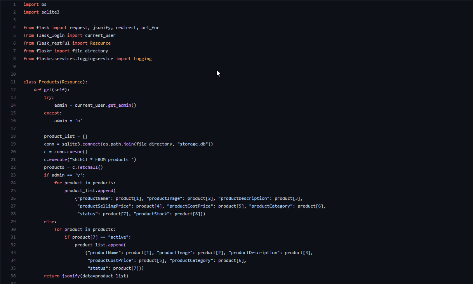Click line number 36 in the gutter
The height and width of the screenshot is (284, 473).
coord(14,276)
